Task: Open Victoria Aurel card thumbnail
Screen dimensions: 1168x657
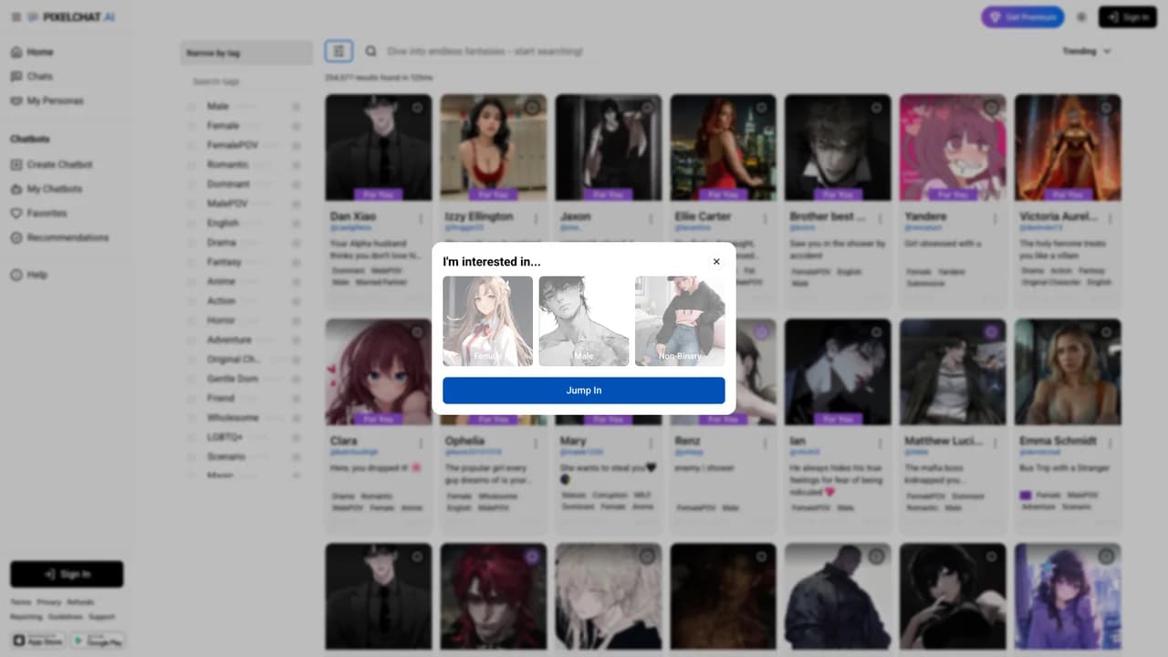Action: tap(1068, 147)
